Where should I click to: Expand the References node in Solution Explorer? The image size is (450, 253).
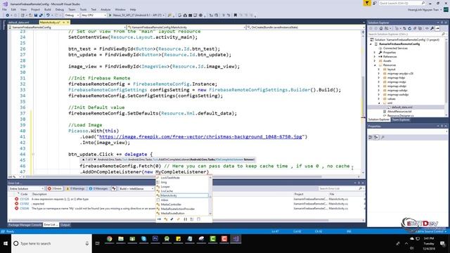click(375, 57)
